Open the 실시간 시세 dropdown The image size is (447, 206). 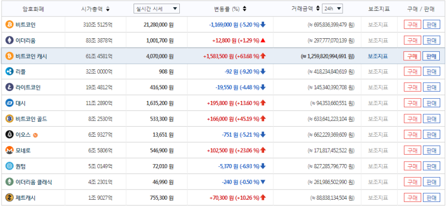click(x=156, y=8)
